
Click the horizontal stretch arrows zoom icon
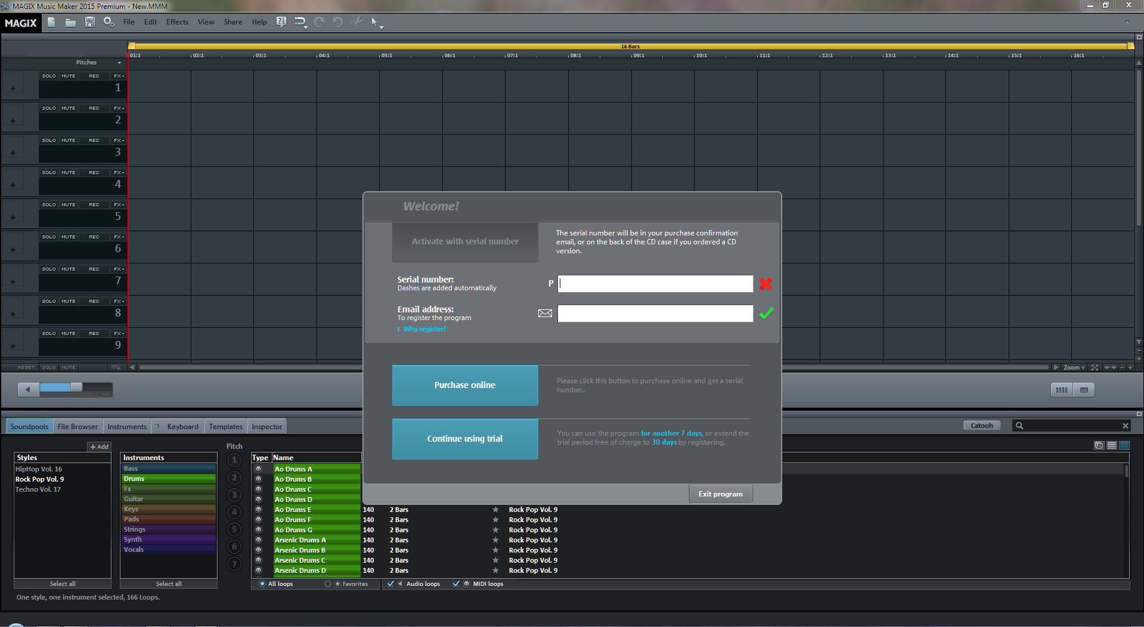1109,367
